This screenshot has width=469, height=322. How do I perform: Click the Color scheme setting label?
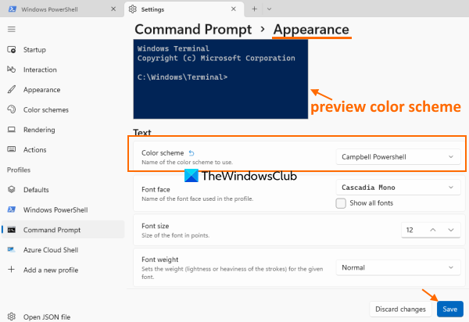point(163,153)
